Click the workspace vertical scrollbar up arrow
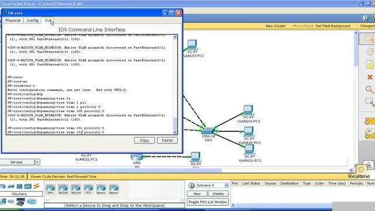Image resolution: width=375 pixels, height=211 pixels. 356,33
